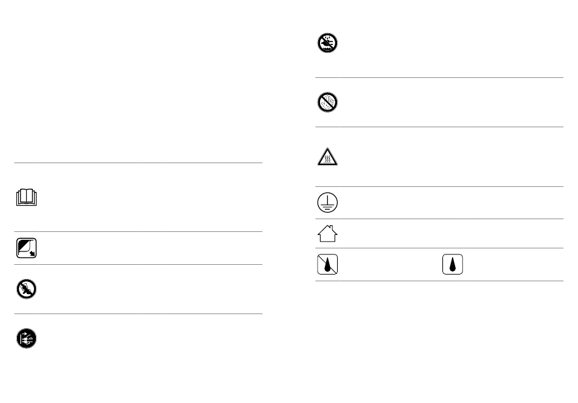
Task: Select the black unplug-from-outlet icon
Action: tap(26, 338)
